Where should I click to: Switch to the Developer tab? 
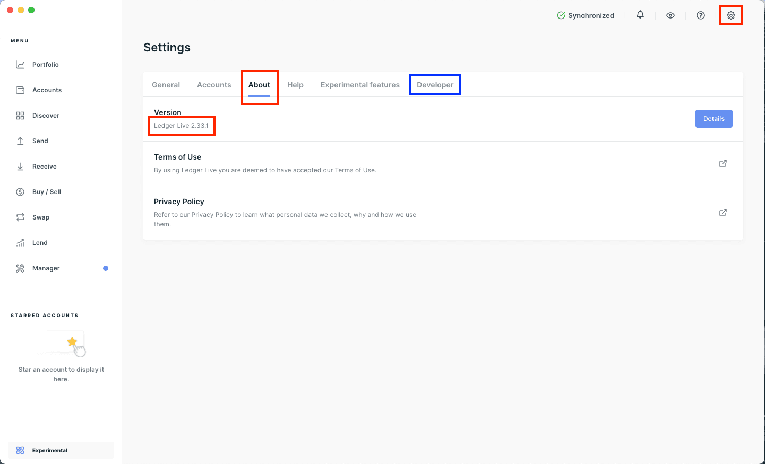(435, 85)
